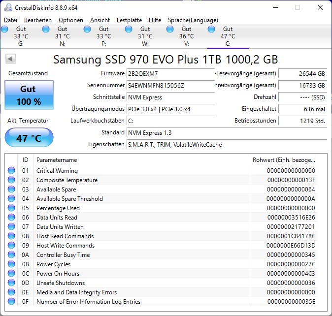Minimize the CrystalDiskInfo window
332x316 pixels.
pos(275,7)
